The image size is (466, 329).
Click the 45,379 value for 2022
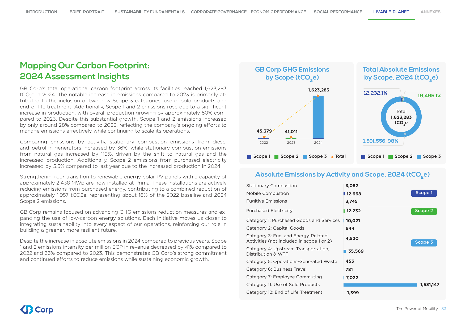click(x=264, y=131)
